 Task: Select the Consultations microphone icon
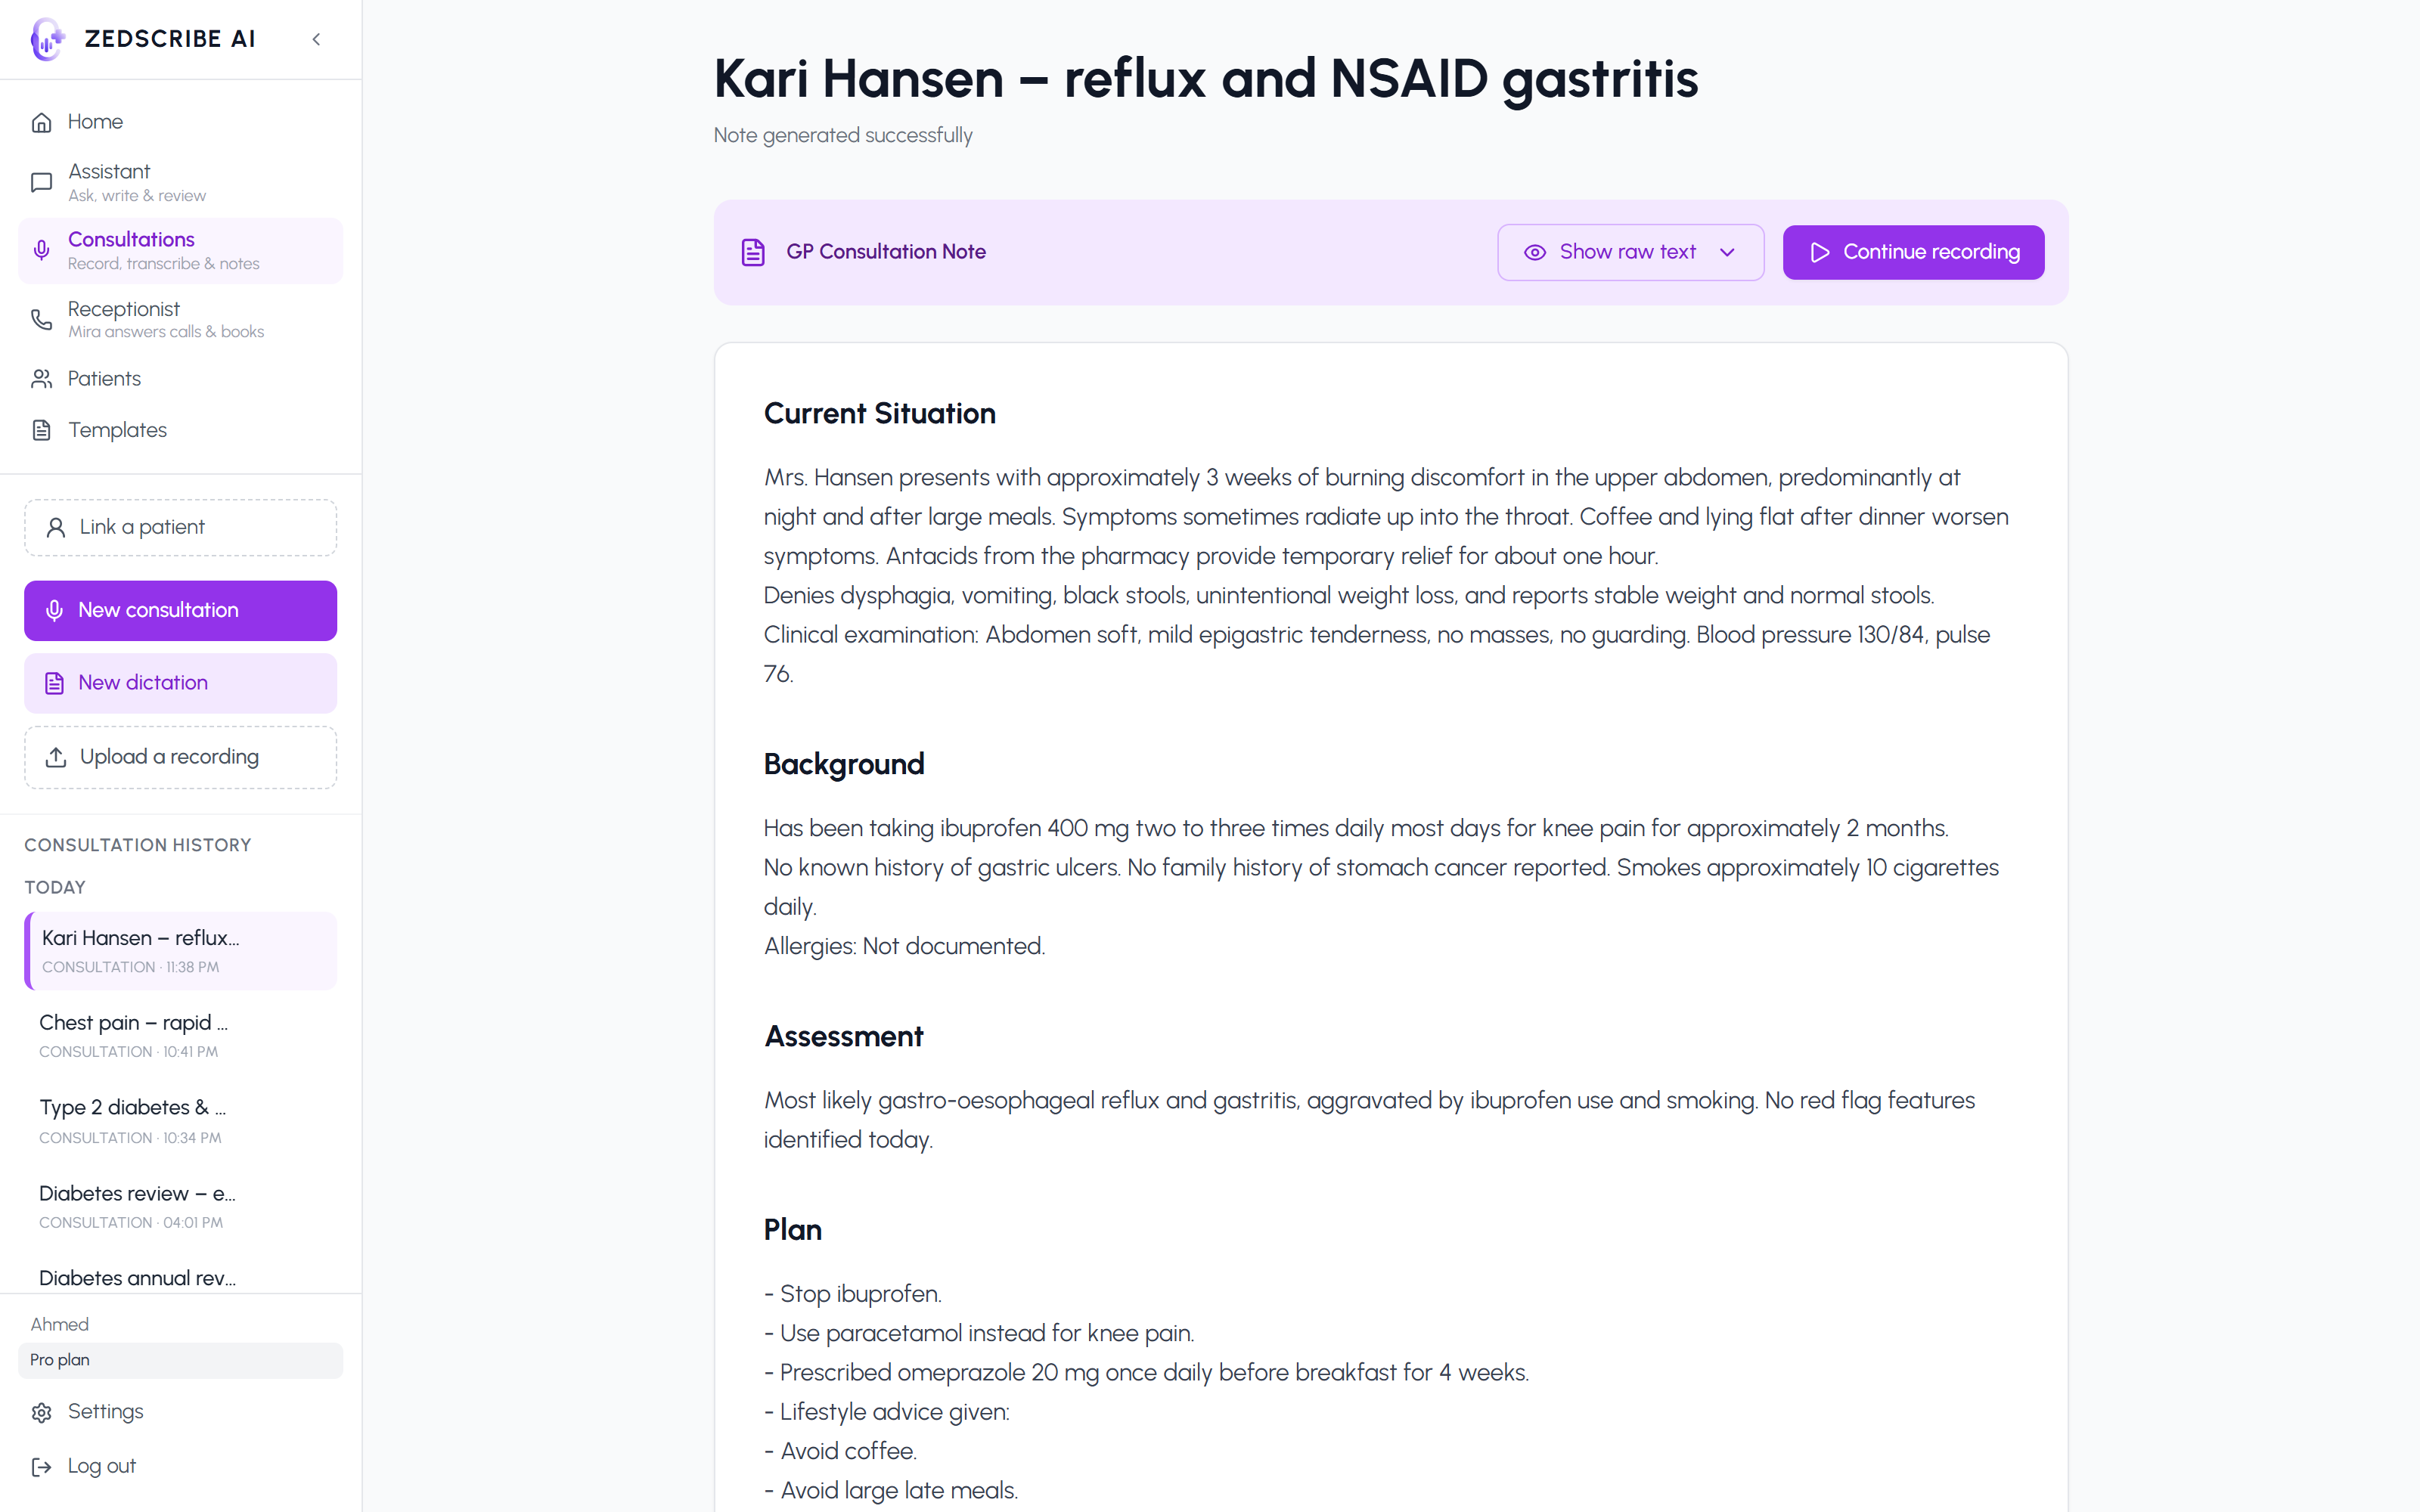point(41,250)
